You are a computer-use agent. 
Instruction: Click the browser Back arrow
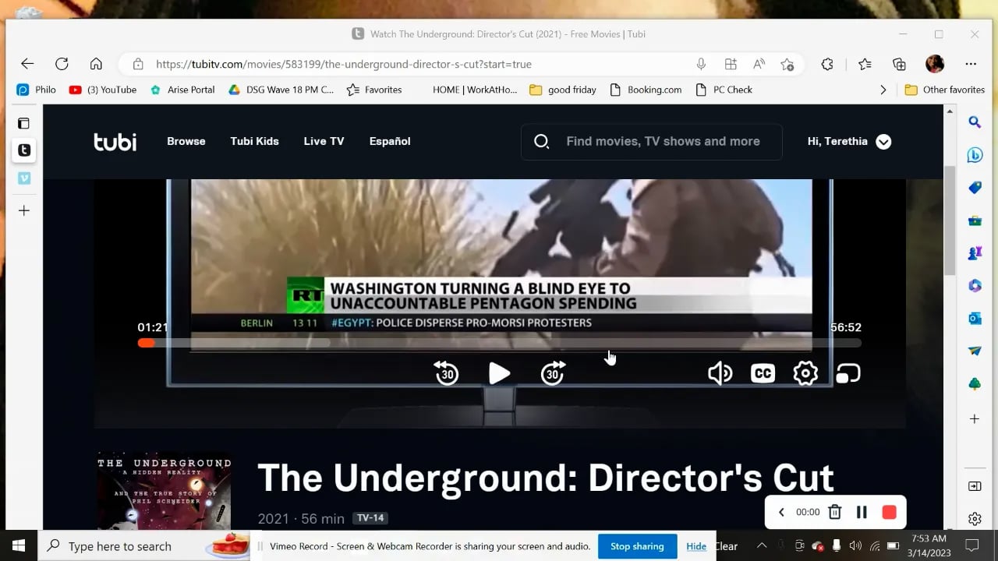click(x=27, y=64)
